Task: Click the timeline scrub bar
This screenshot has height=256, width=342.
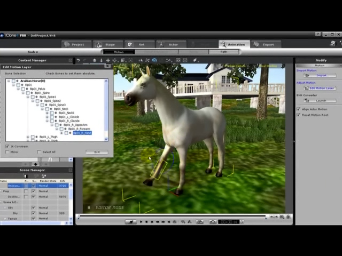Action: tap(172, 216)
